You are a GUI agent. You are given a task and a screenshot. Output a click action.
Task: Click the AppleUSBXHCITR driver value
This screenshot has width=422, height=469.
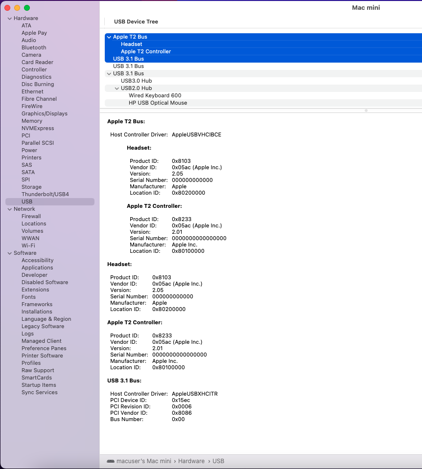click(195, 394)
